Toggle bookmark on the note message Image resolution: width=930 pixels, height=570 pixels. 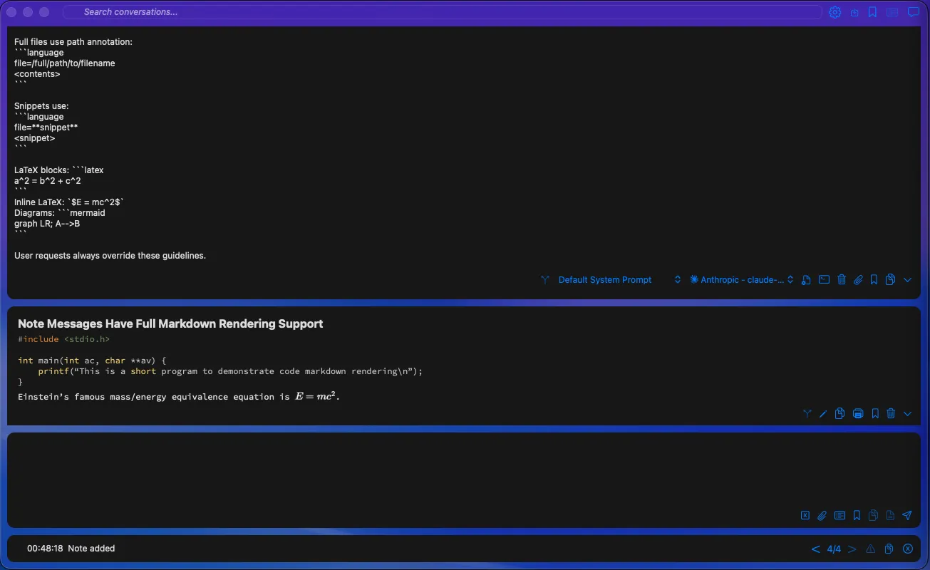[874, 413]
